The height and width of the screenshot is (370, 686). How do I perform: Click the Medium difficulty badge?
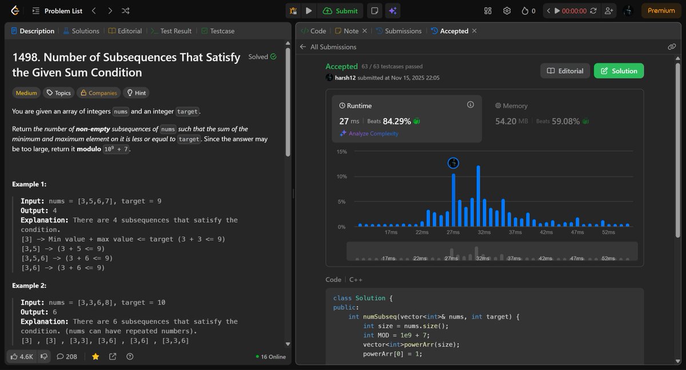pos(26,92)
